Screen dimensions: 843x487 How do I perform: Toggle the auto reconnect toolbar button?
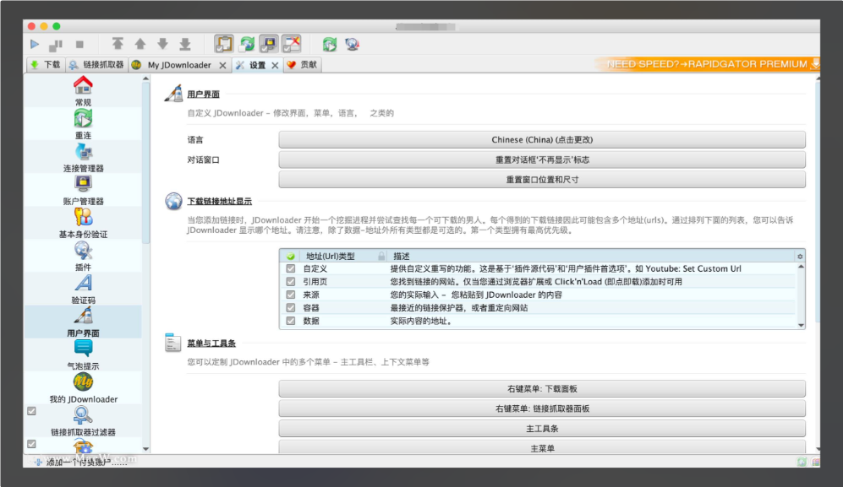click(x=247, y=44)
